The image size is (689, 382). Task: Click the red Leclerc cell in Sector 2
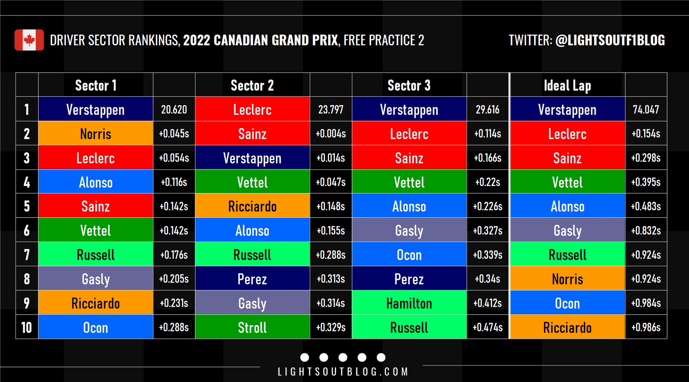coord(252,109)
